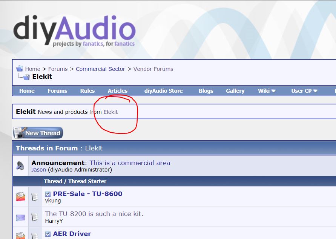Go to Home in navigation bar

click(x=27, y=91)
